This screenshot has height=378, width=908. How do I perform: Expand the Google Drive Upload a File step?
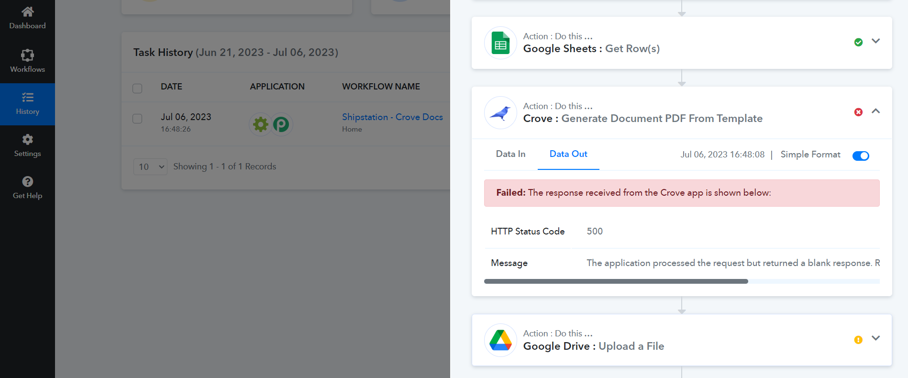coord(875,338)
